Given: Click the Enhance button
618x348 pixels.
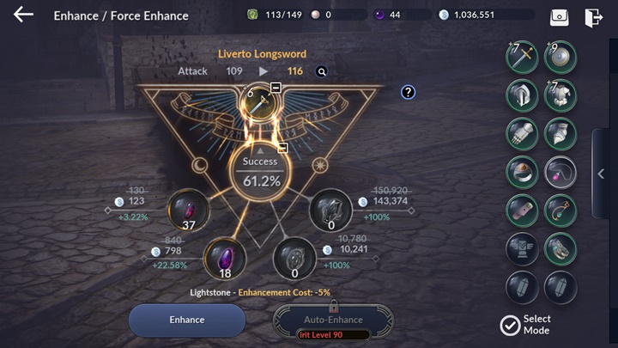Looking at the screenshot, I should click(187, 320).
